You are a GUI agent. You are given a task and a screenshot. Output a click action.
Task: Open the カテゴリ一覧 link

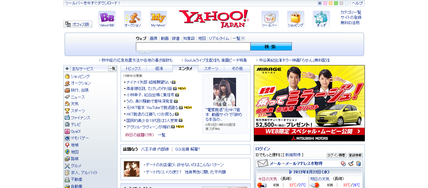coord(351,12)
